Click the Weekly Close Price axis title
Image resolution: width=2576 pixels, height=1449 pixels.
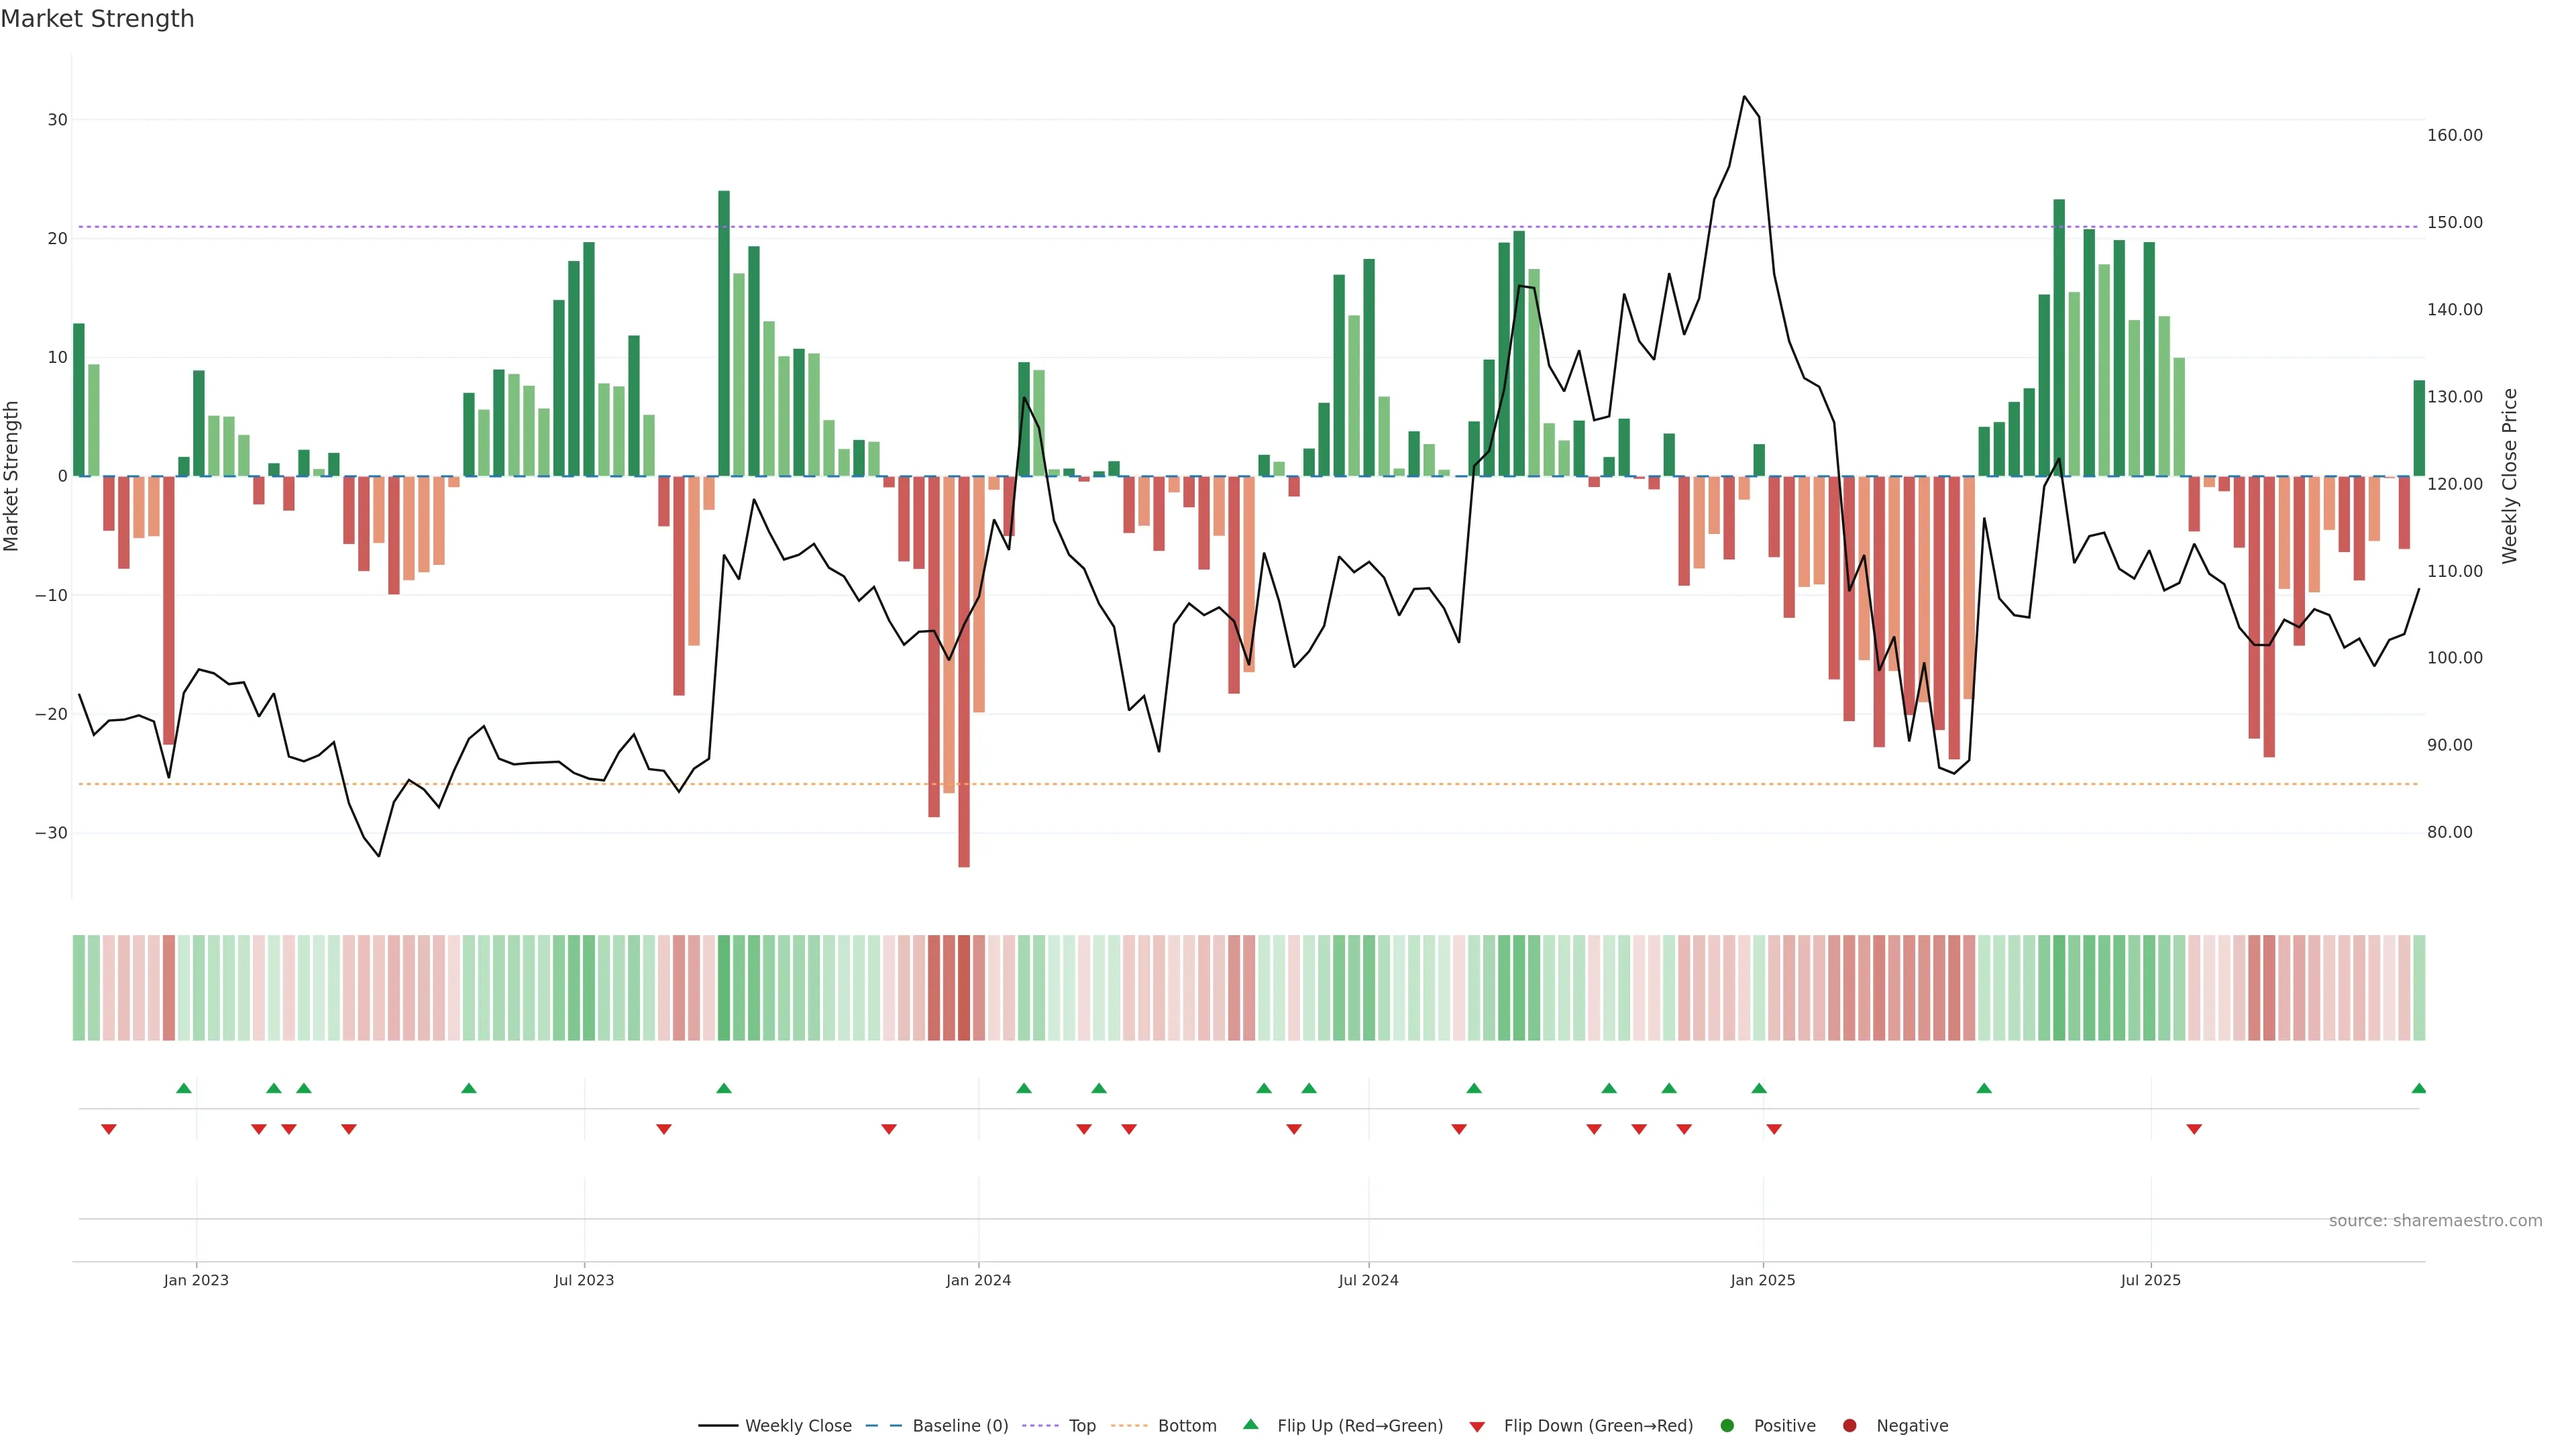2509,476
